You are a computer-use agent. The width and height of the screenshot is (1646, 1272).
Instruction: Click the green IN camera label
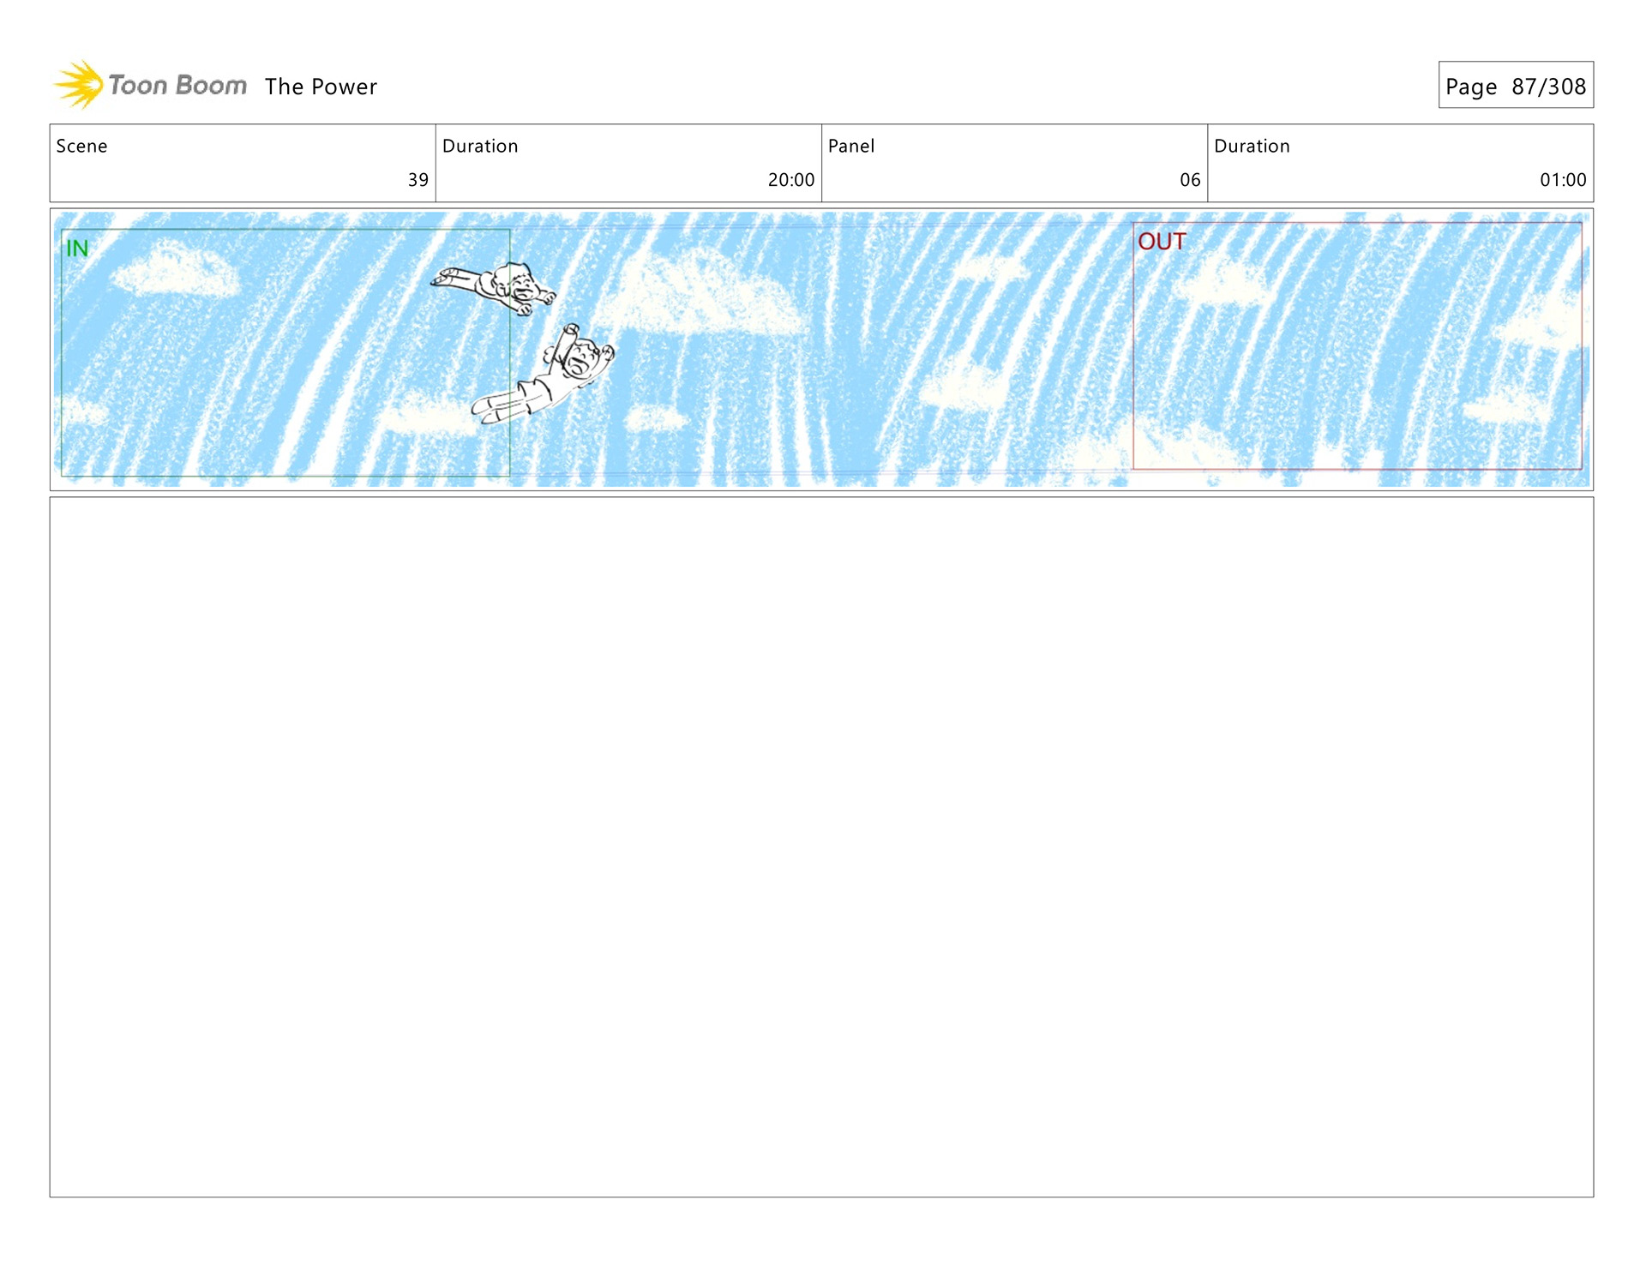tap(77, 249)
